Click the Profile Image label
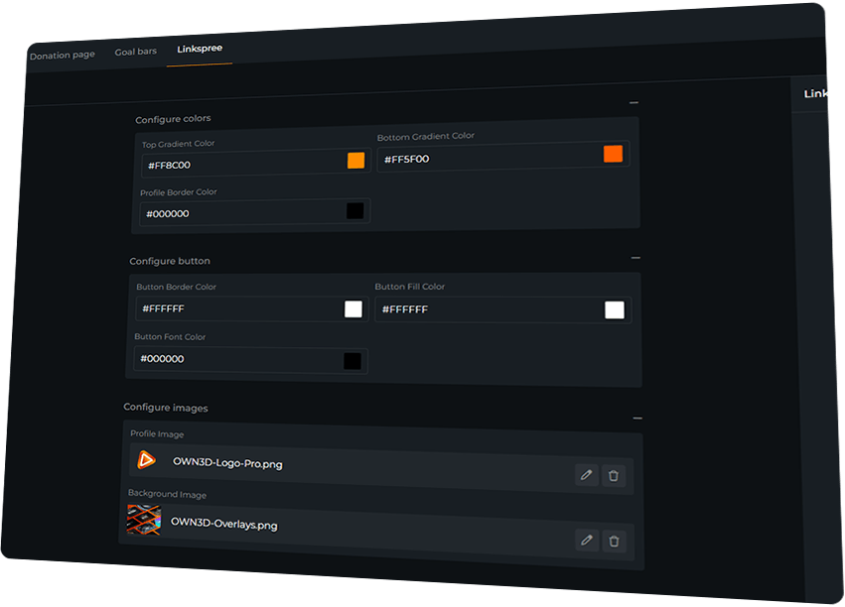Image resolution: width=845 pixels, height=607 pixels. point(157,433)
